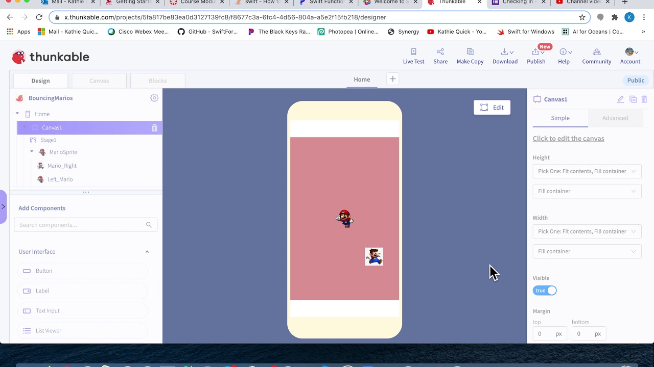Click the BouncingMarios project name
654x367 pixels.
(51, 98)
